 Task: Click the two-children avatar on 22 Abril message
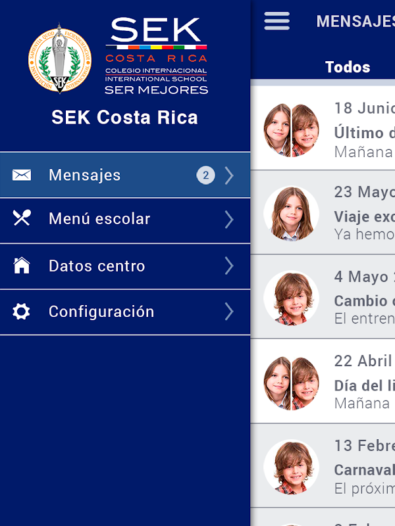click(x=291, y=382)
